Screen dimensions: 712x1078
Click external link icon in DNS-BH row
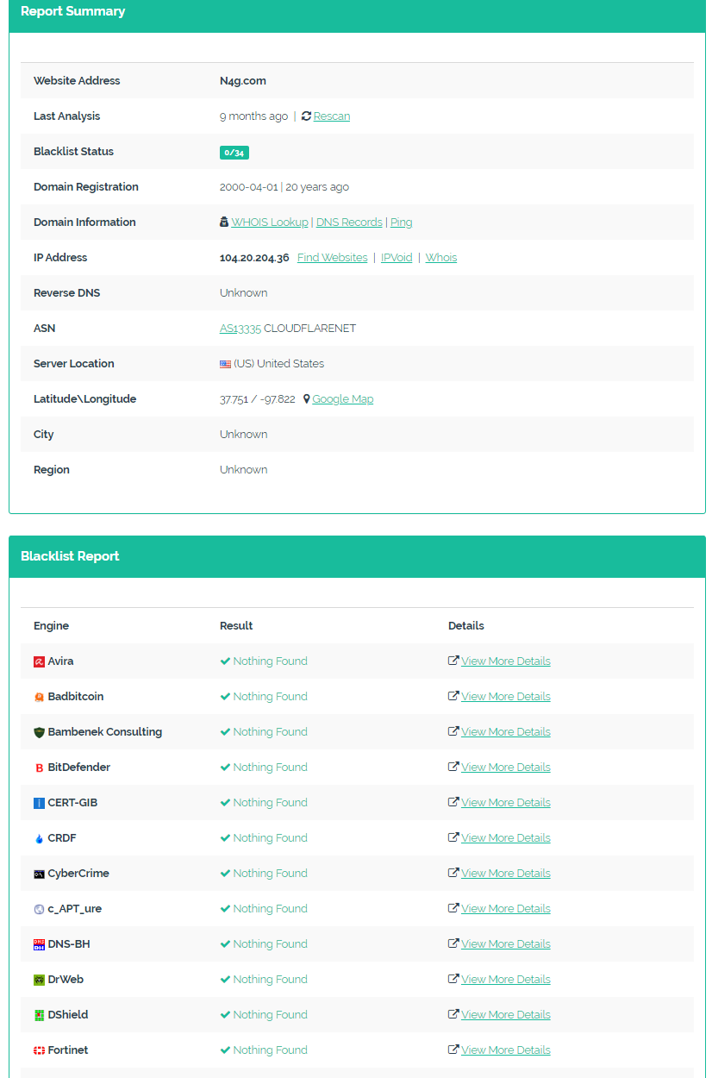click(x=453, y=944)
